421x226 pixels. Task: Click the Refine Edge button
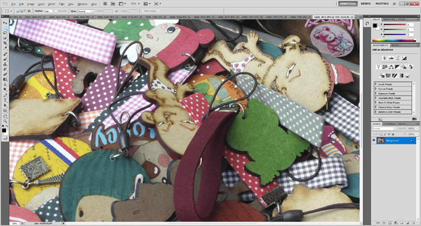tap(150, 11)
